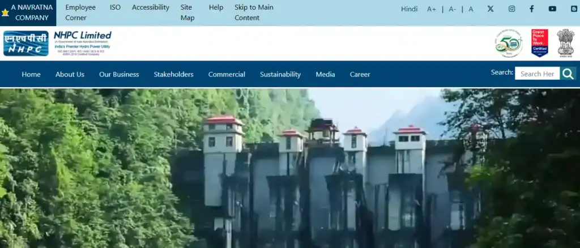Open the Instagram icon in top bar
The image size is (580, 248).
[511, 8]
